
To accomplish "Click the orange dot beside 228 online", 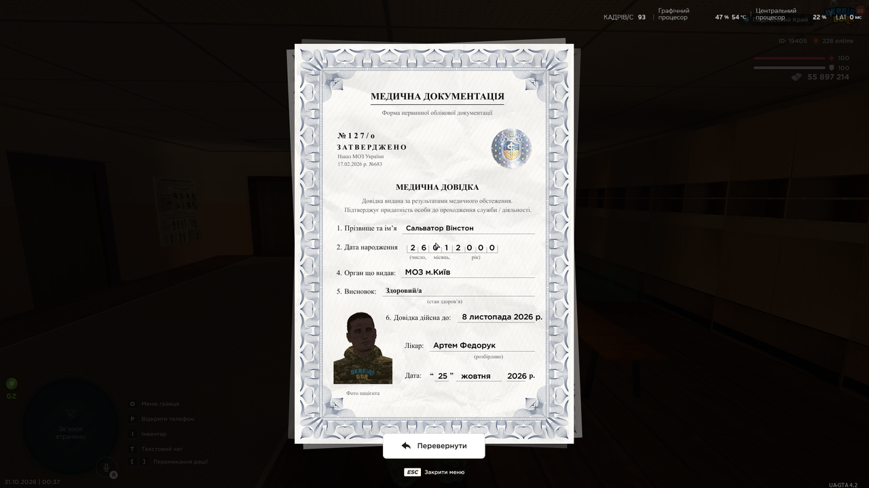I will pyautogui.click(x=817, y=41).
